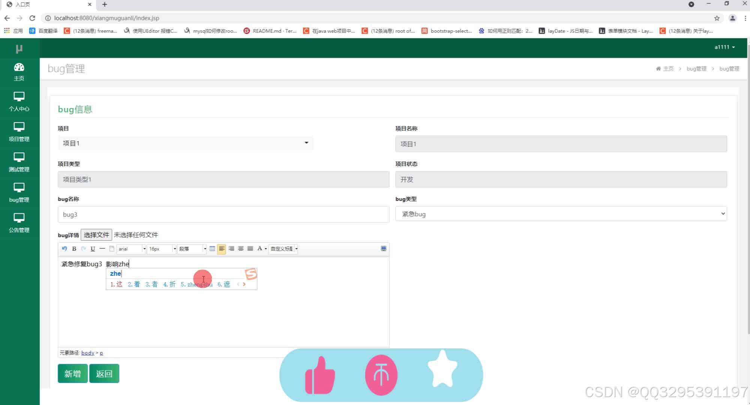Open the 段落 paragraph format dropdown
Image resolution: width=750 pixels, height=405 pixels.
[192, 249]
